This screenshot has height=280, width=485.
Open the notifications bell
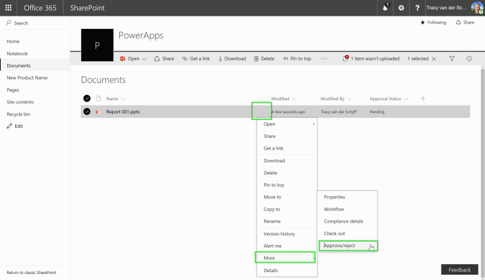pos(385,7)
